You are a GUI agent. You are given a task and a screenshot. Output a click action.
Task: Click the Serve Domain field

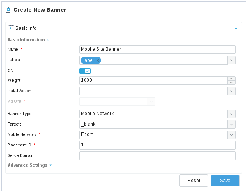[157, 156]
